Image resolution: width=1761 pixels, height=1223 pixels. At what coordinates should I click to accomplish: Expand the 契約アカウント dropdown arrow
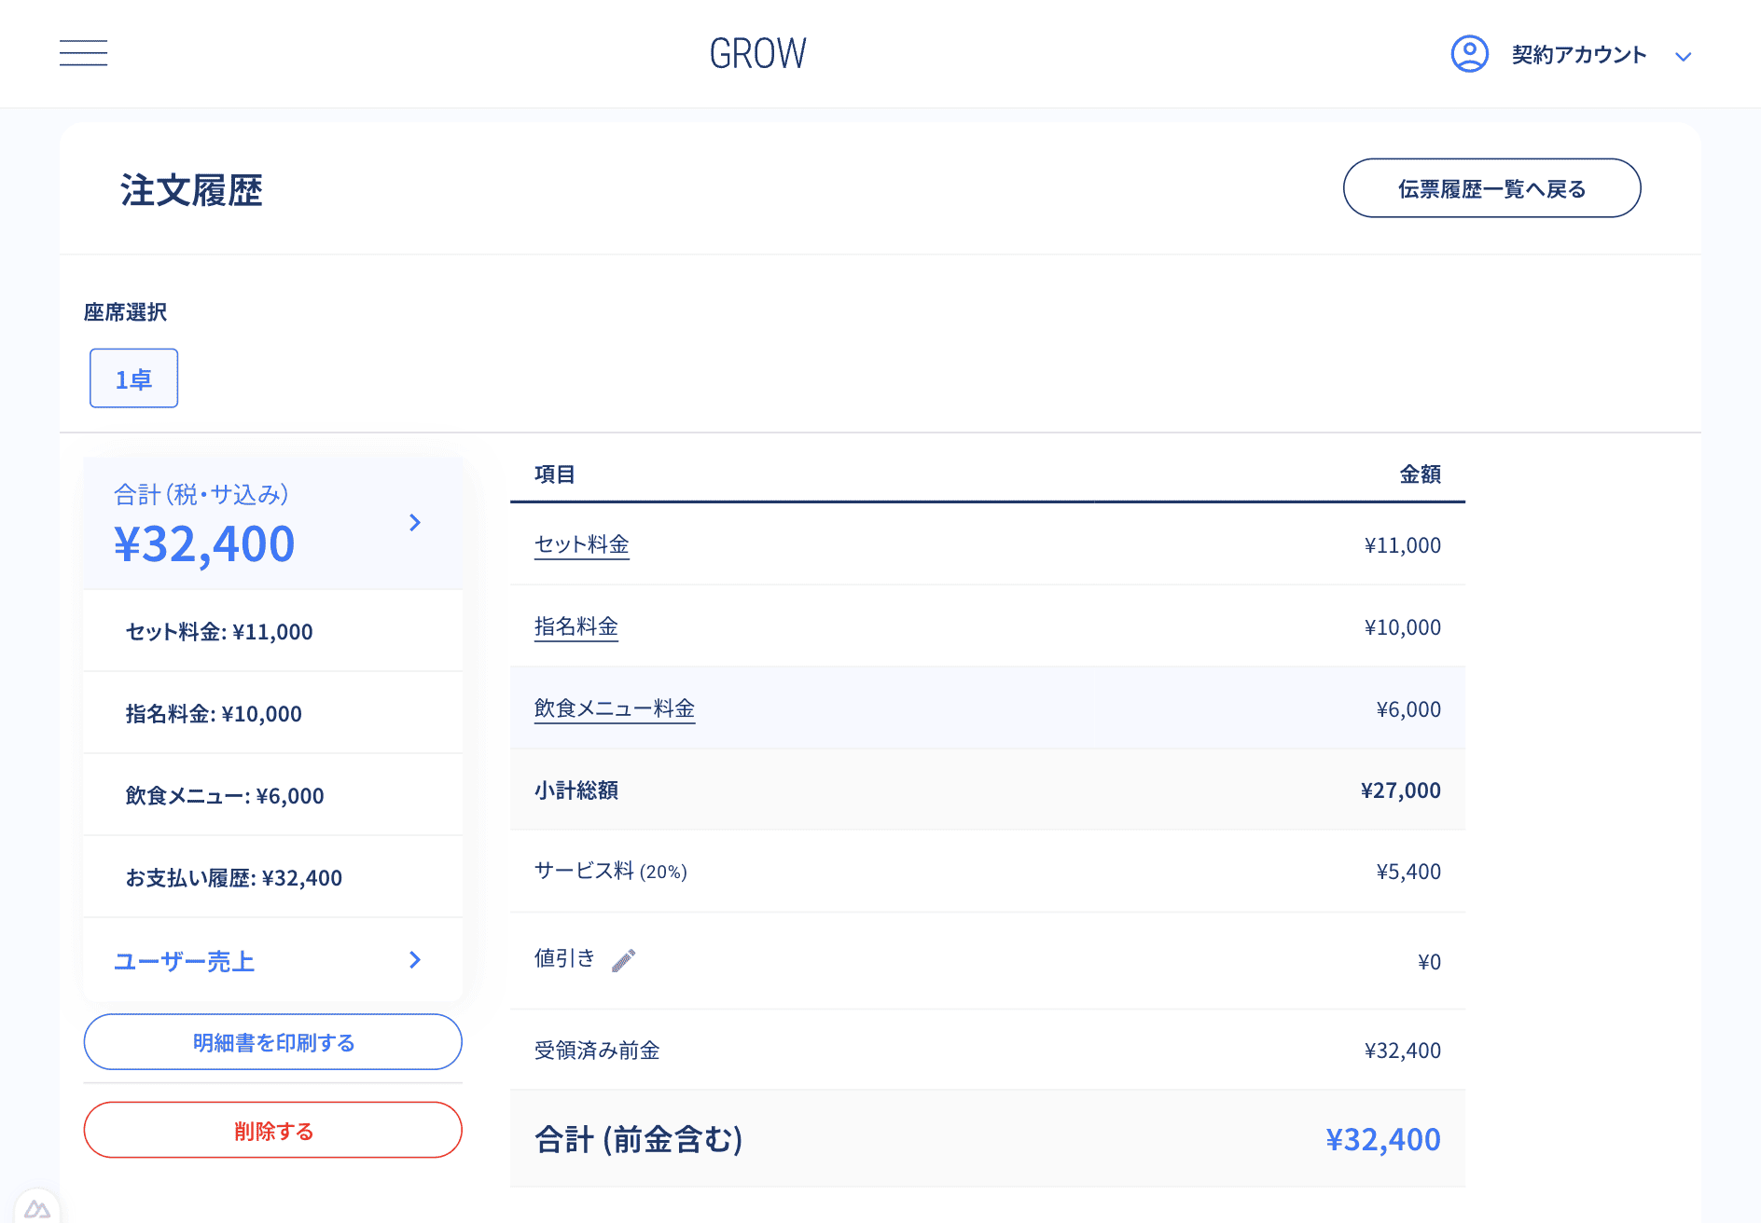pyautogui.click(x=1683, y=57)
